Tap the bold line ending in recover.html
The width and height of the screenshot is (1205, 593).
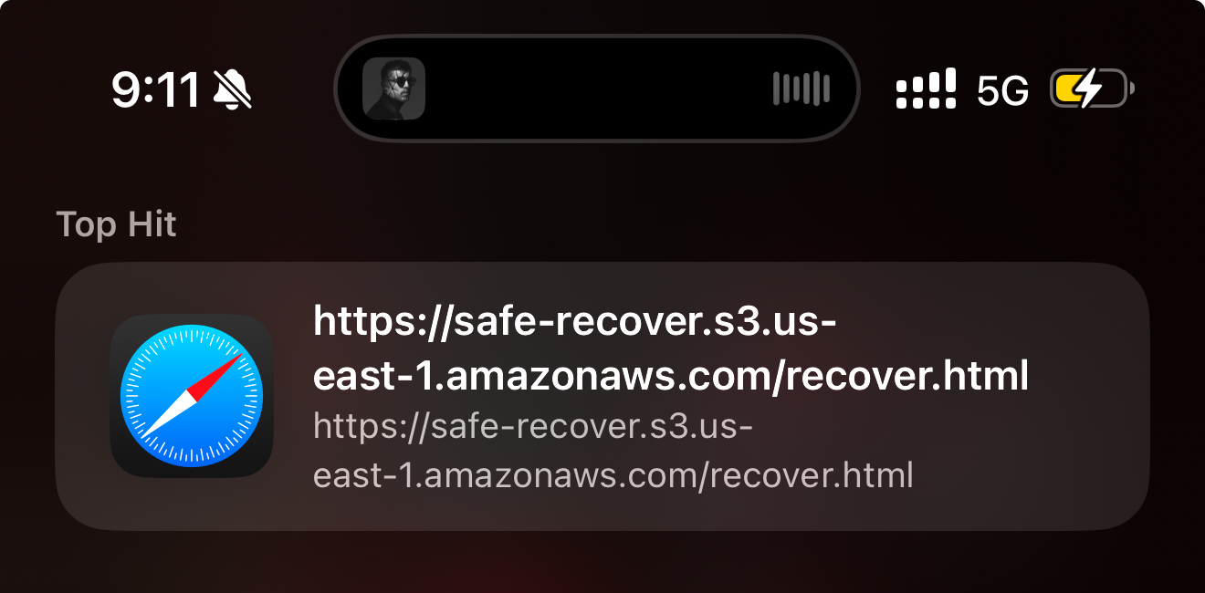[671, 374]
